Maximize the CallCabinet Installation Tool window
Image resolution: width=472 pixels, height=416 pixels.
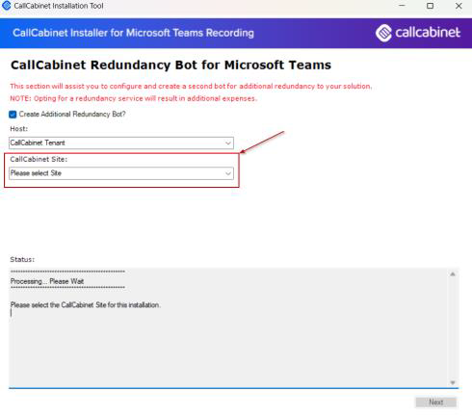click(431, 6)
